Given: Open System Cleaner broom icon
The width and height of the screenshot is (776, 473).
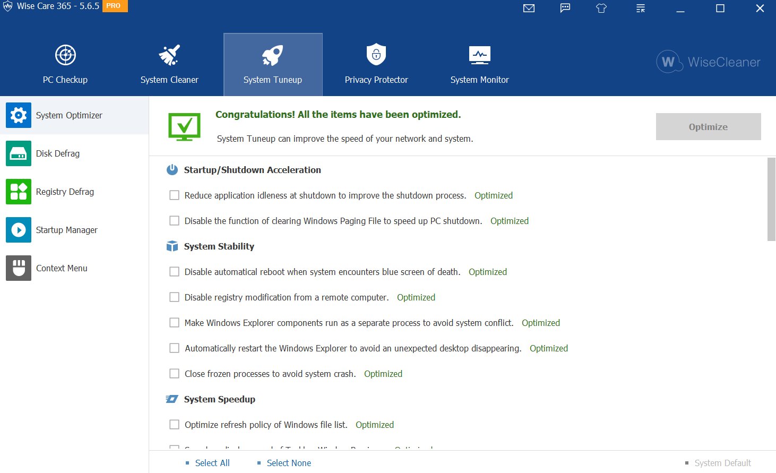Looking at the screenshot, I should [x=169, y=55].
